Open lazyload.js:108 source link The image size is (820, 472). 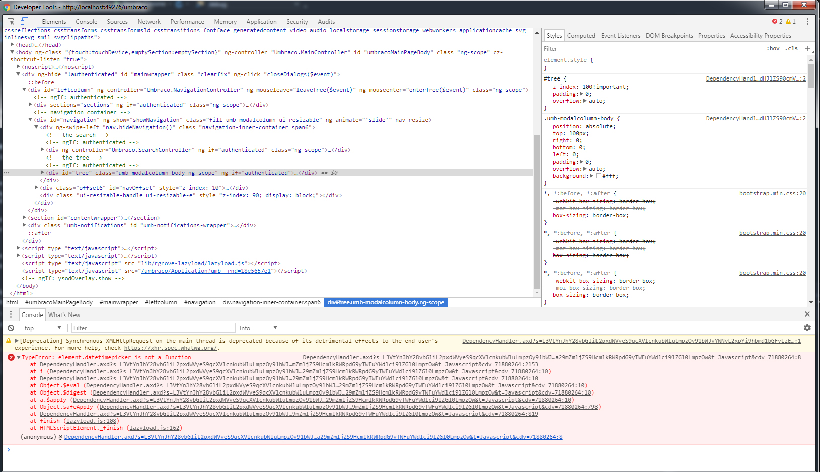pos(91,421)
